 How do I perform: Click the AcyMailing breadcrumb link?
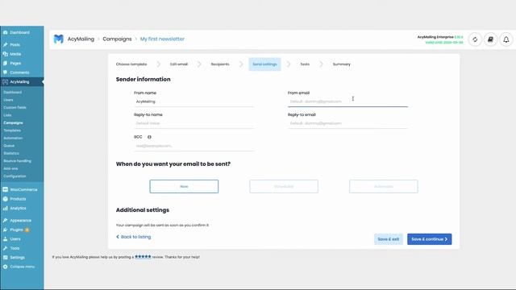pyautogui.click(x=81, y=39)
